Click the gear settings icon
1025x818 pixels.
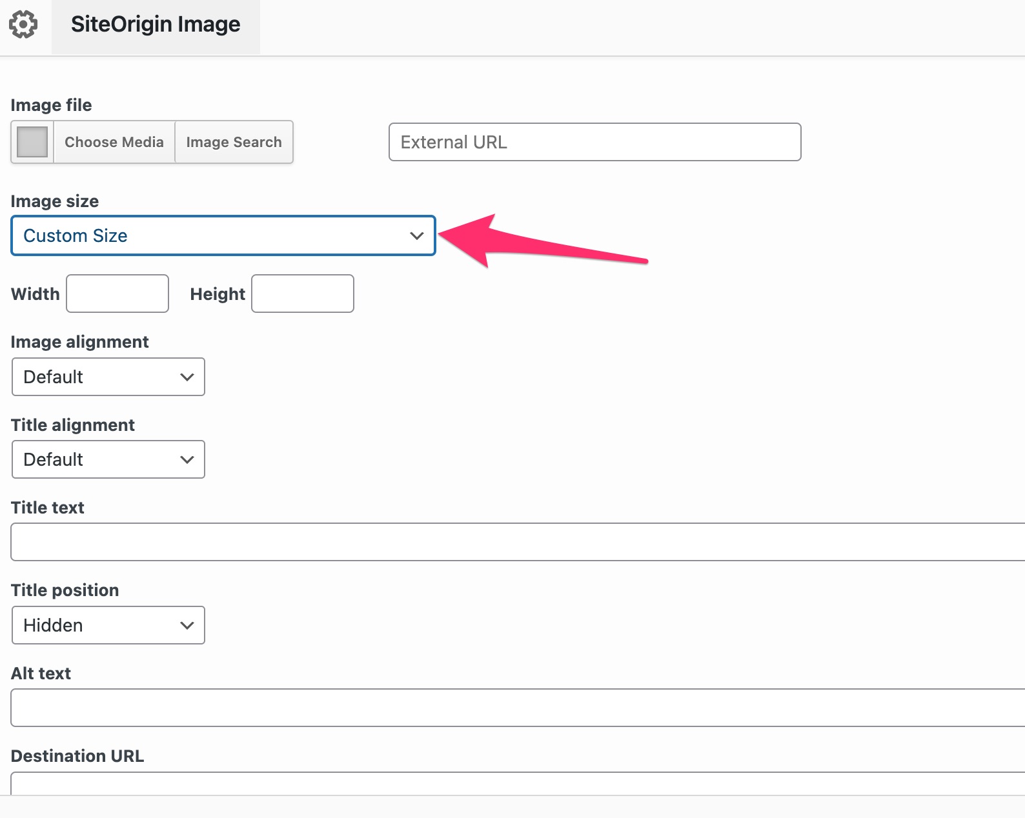(23, 25)
